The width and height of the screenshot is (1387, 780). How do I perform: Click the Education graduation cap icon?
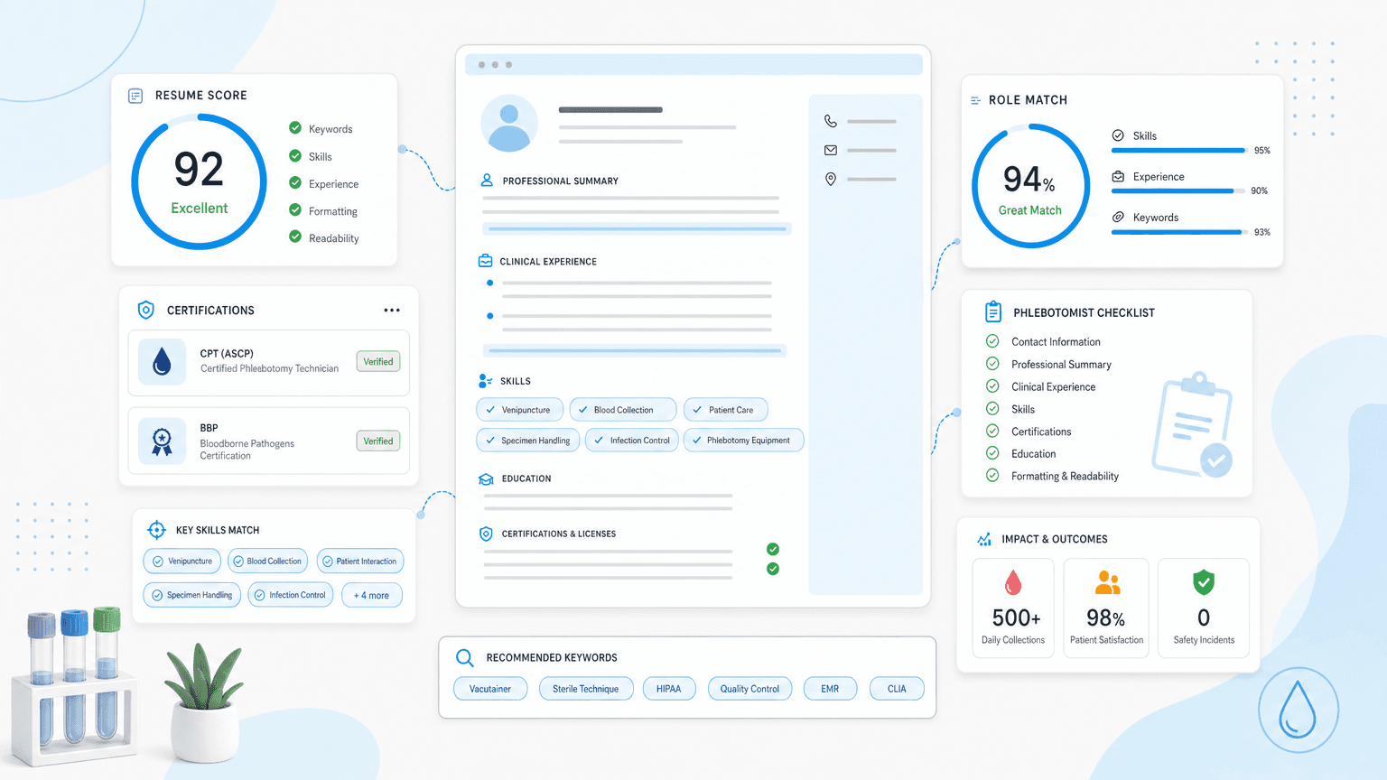tap(486, 479)
